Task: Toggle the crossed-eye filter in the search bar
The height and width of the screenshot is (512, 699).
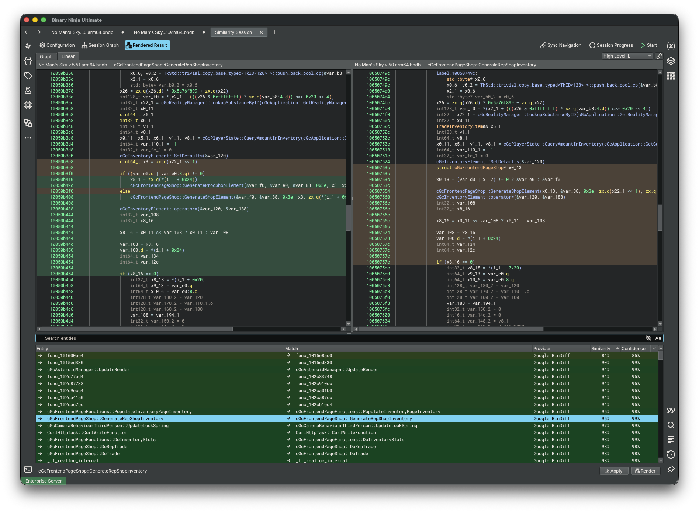Action: click(648, 338)
